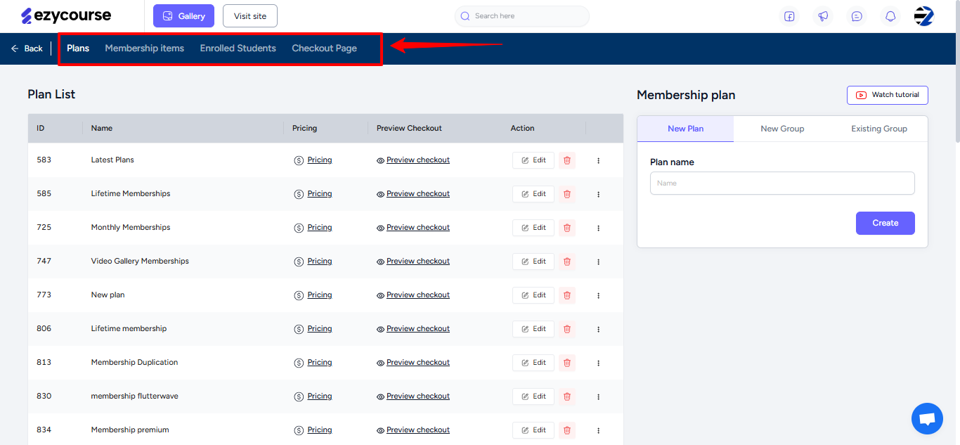Click plan ID '583' cell
The height and width of the screenshot is (445, 960).
pyautogui.click(x=44, y=160)
